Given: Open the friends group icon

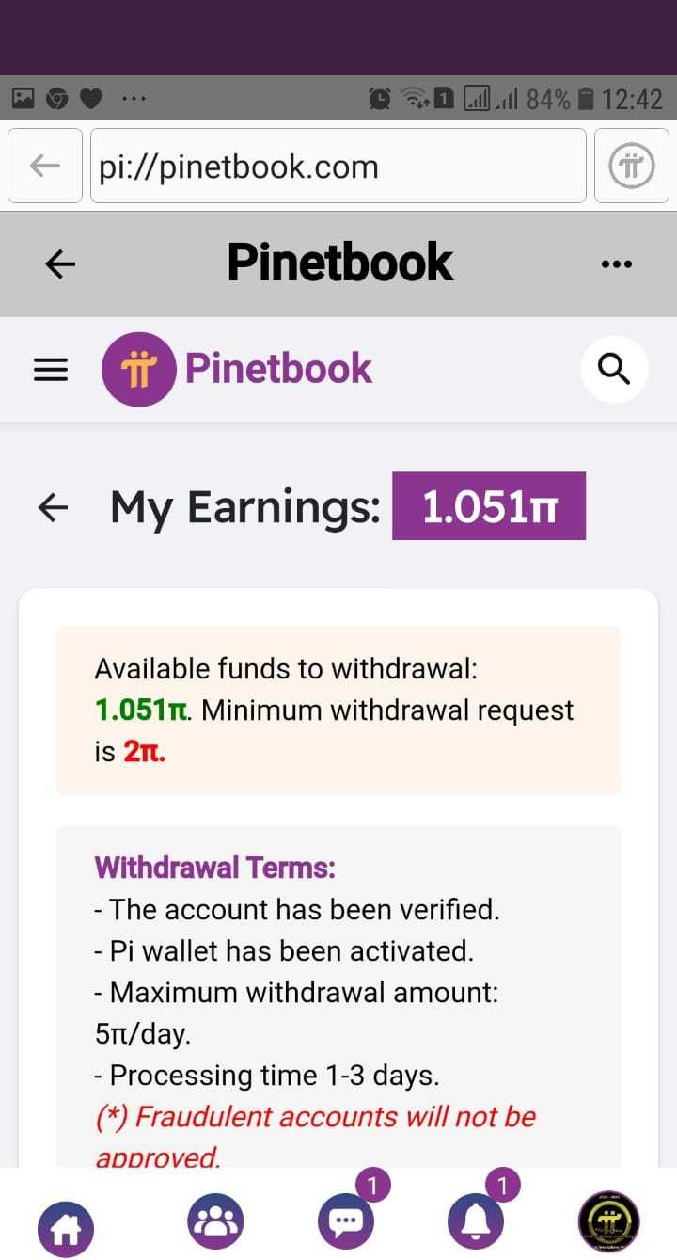Looking at the screenshot, I should click(x=216, y=1221).
